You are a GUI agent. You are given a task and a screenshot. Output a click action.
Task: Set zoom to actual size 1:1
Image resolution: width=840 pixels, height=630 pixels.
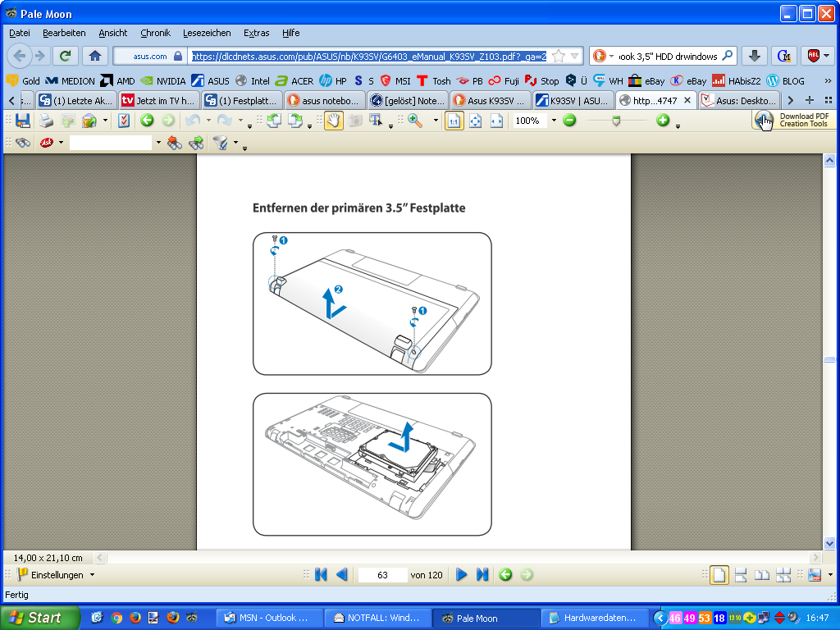tap(454, 121)
